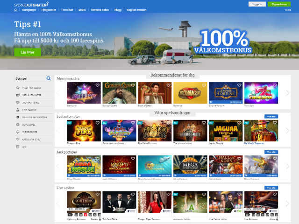Click the De Vinci's Treasure title link
The image size is (299, 224).
pos(254,143)
